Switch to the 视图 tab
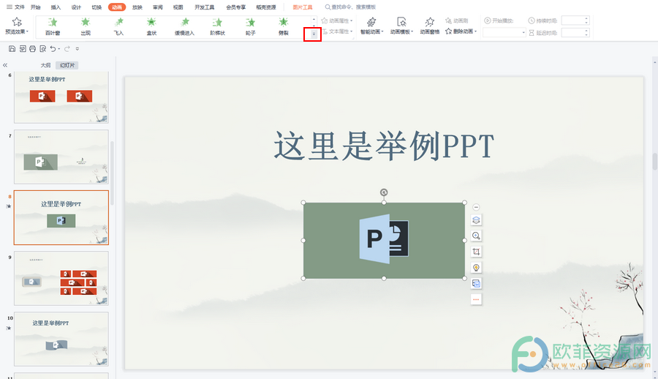 click(x=178, y=7)
